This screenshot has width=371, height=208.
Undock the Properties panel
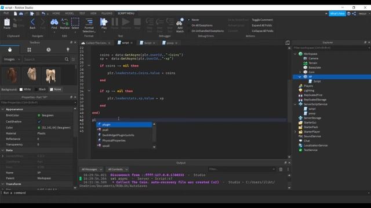pos(71,97)
